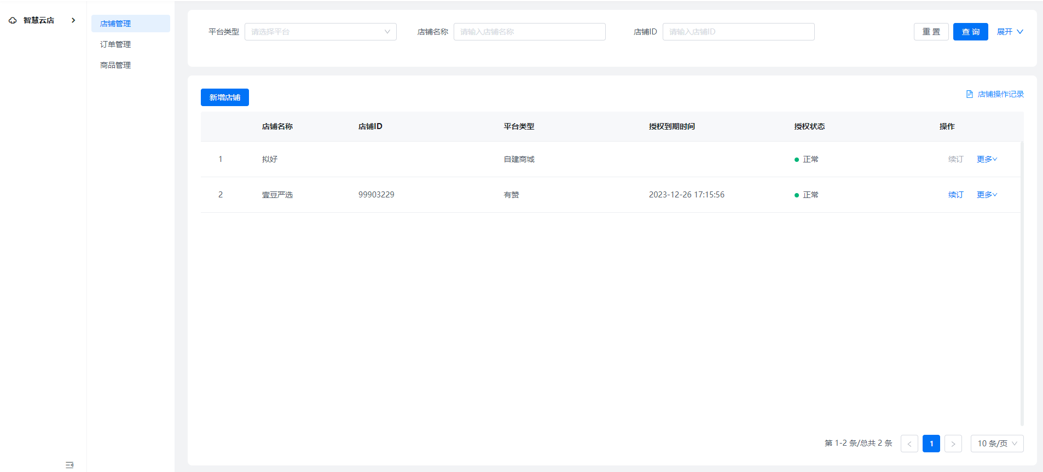Open the 10 条/页 page size selector
This screenshot has height=472, width=1043.
pyautogui.click(x=996, y=444)
